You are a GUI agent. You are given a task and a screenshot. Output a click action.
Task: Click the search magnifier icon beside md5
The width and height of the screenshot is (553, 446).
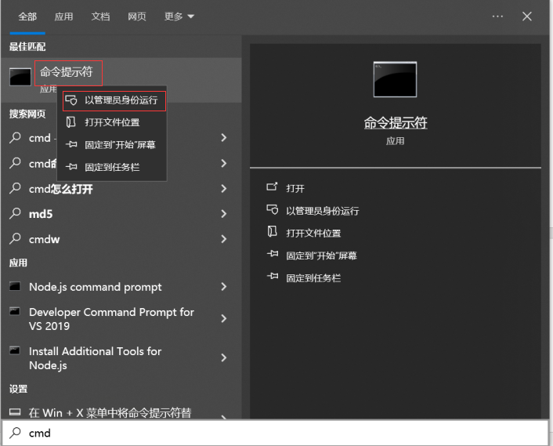(14, 214)
